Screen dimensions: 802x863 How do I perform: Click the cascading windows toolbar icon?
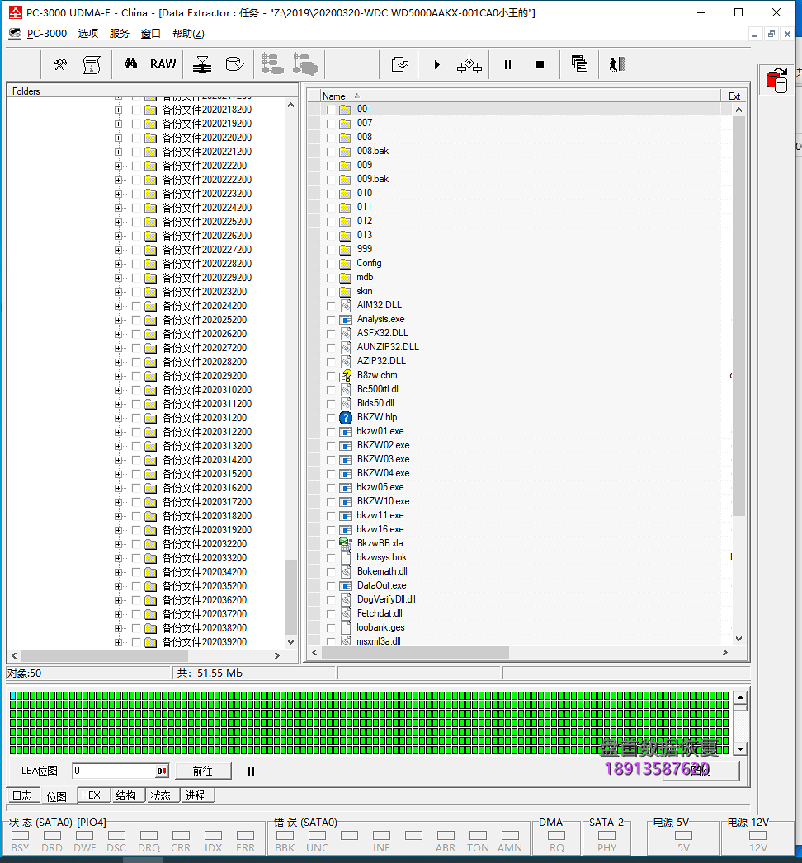pyautogui.click(x=579, y=63)
